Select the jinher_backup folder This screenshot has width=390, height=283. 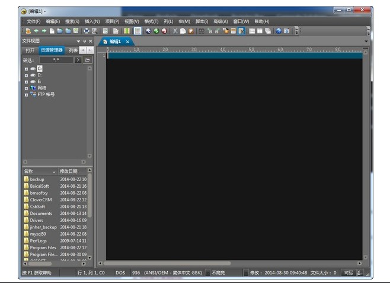[x=43, y=227]
